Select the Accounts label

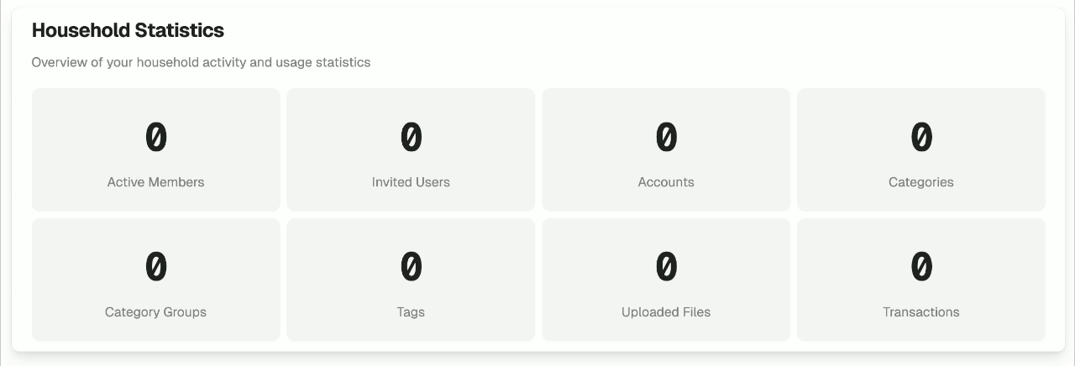(x=666, y=182)
